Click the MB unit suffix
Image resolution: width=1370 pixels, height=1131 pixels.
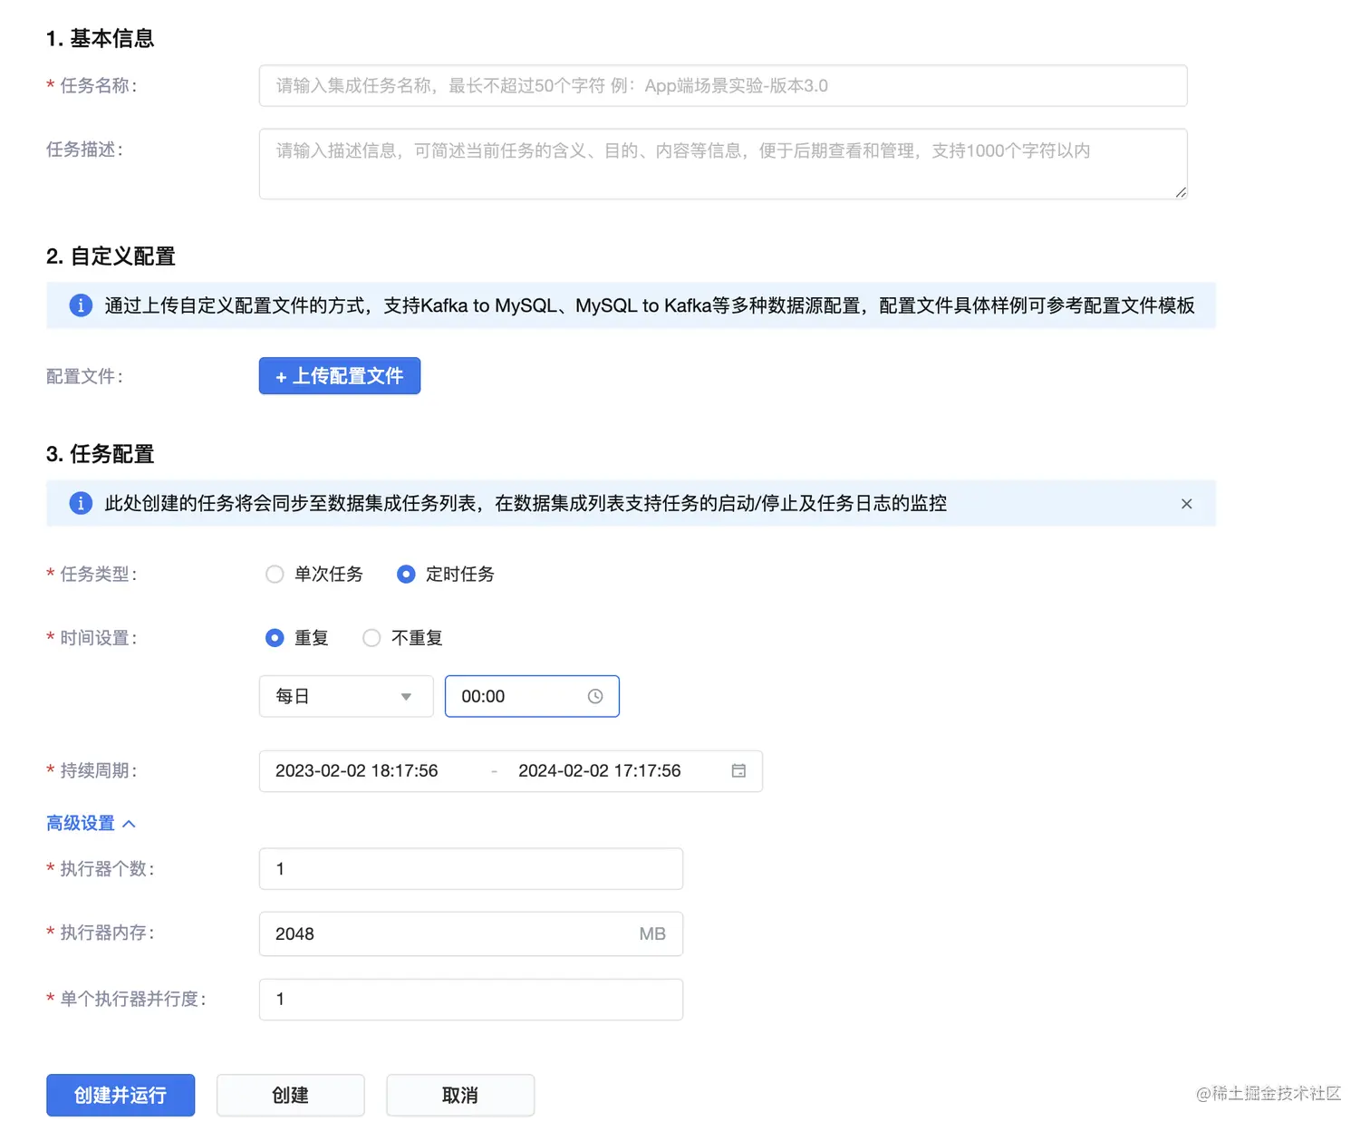[652, 933]
